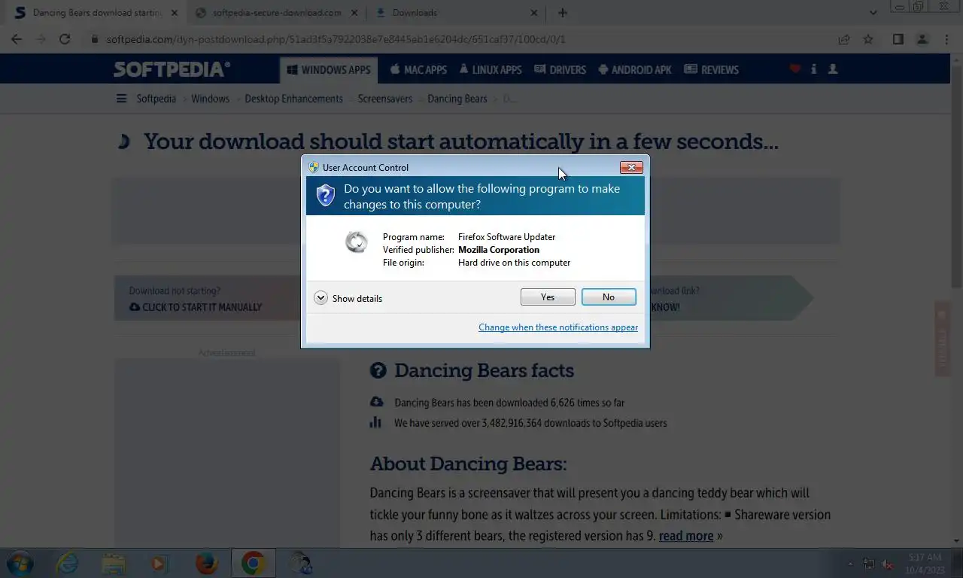This screenshot has height=578, width=963.
Task: Go to Softpedia breadcrumb link
Action: (156, 99)
